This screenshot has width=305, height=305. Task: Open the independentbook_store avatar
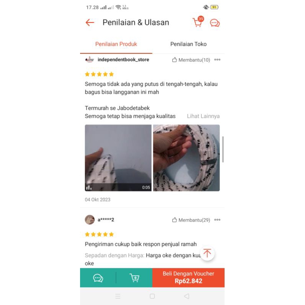pos(90,59)
